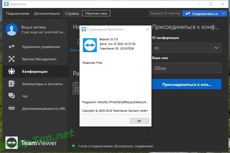Focus the partner ID input field
Viewport: 230px width, 153px height.
tap(166, 13)
